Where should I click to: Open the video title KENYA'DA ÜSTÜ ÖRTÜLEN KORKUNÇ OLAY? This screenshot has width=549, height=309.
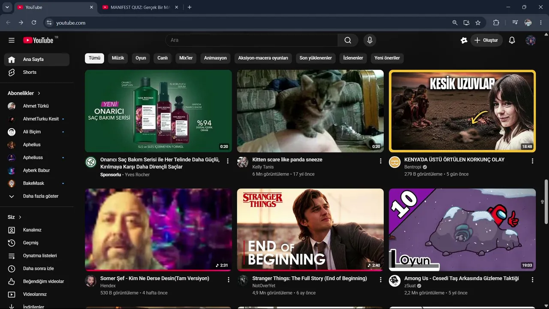(454, 160)
